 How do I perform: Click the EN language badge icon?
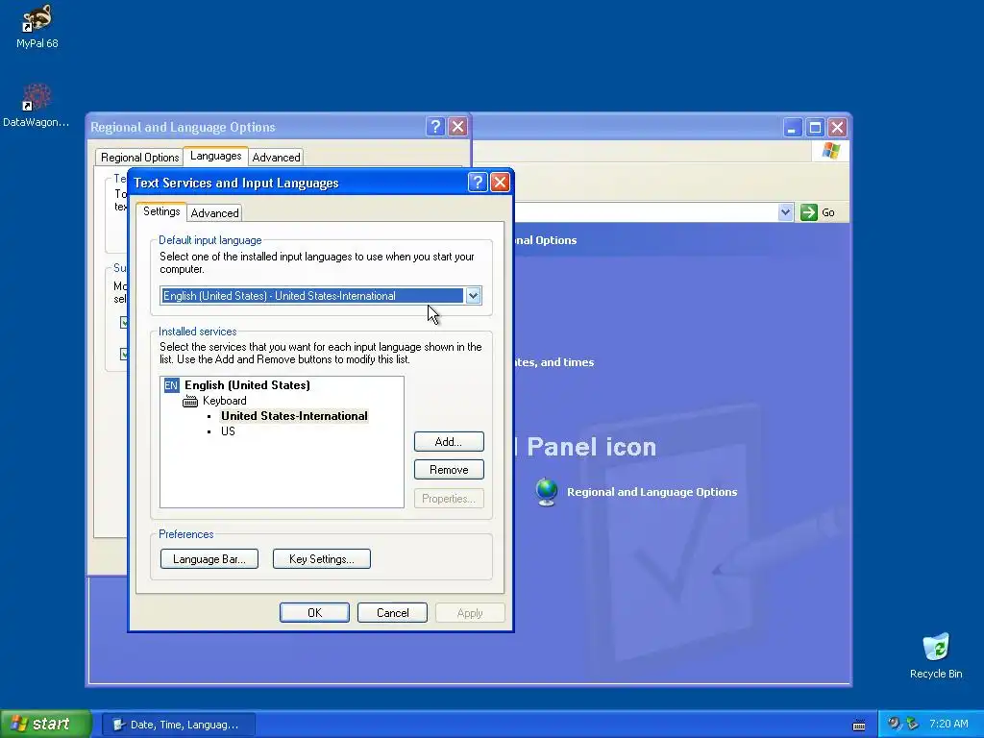click(x=171, y=385)
